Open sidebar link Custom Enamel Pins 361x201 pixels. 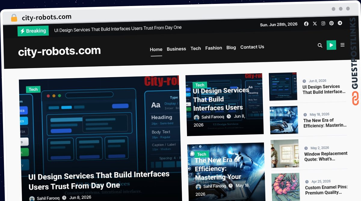[326, 190]
